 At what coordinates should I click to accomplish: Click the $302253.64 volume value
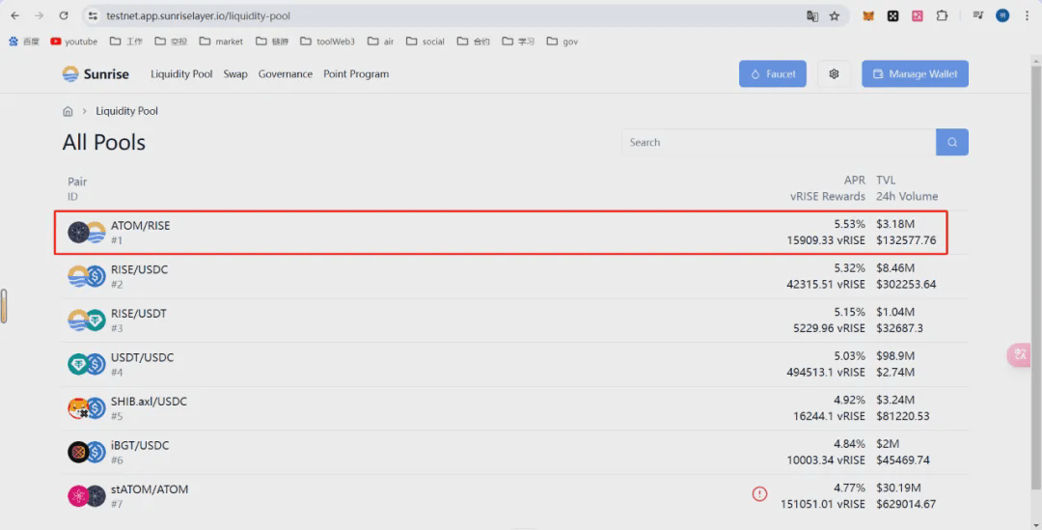906,285
